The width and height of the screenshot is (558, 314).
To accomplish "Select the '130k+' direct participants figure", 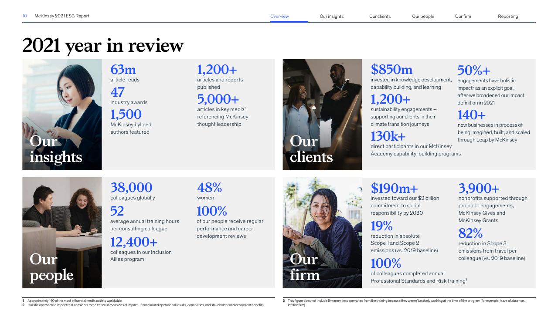I will click(x=388, y=136).
